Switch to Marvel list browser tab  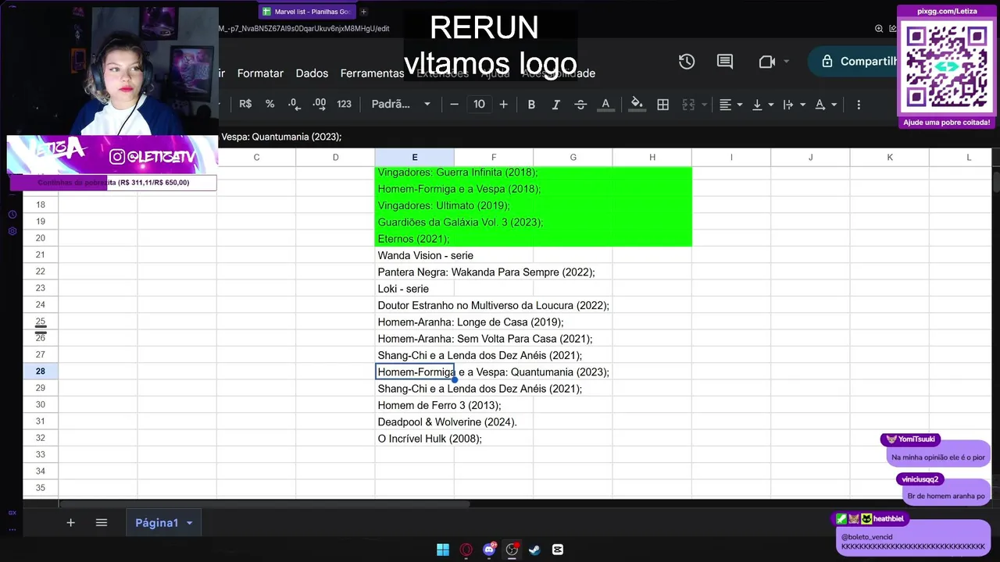coord(306,12)
